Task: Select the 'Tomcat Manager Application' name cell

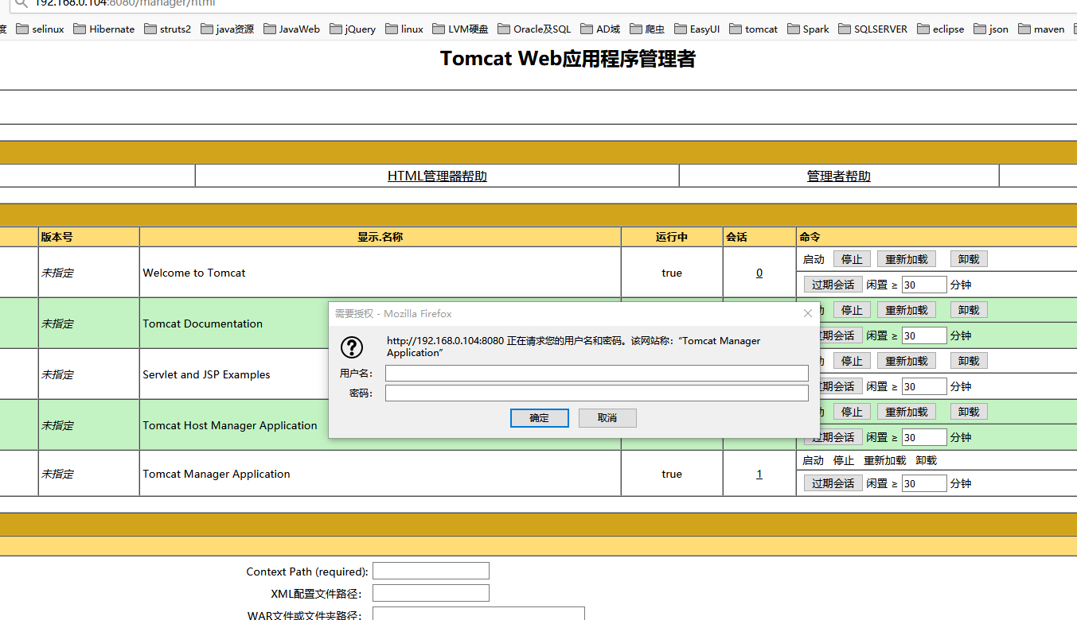Action: (x=380, y=474)
